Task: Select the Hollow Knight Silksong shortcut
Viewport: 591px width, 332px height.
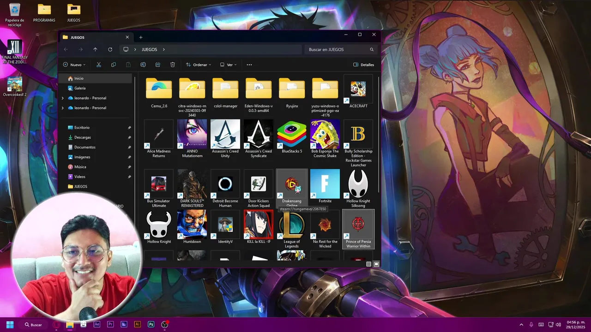Action: (x=358, y=189)
